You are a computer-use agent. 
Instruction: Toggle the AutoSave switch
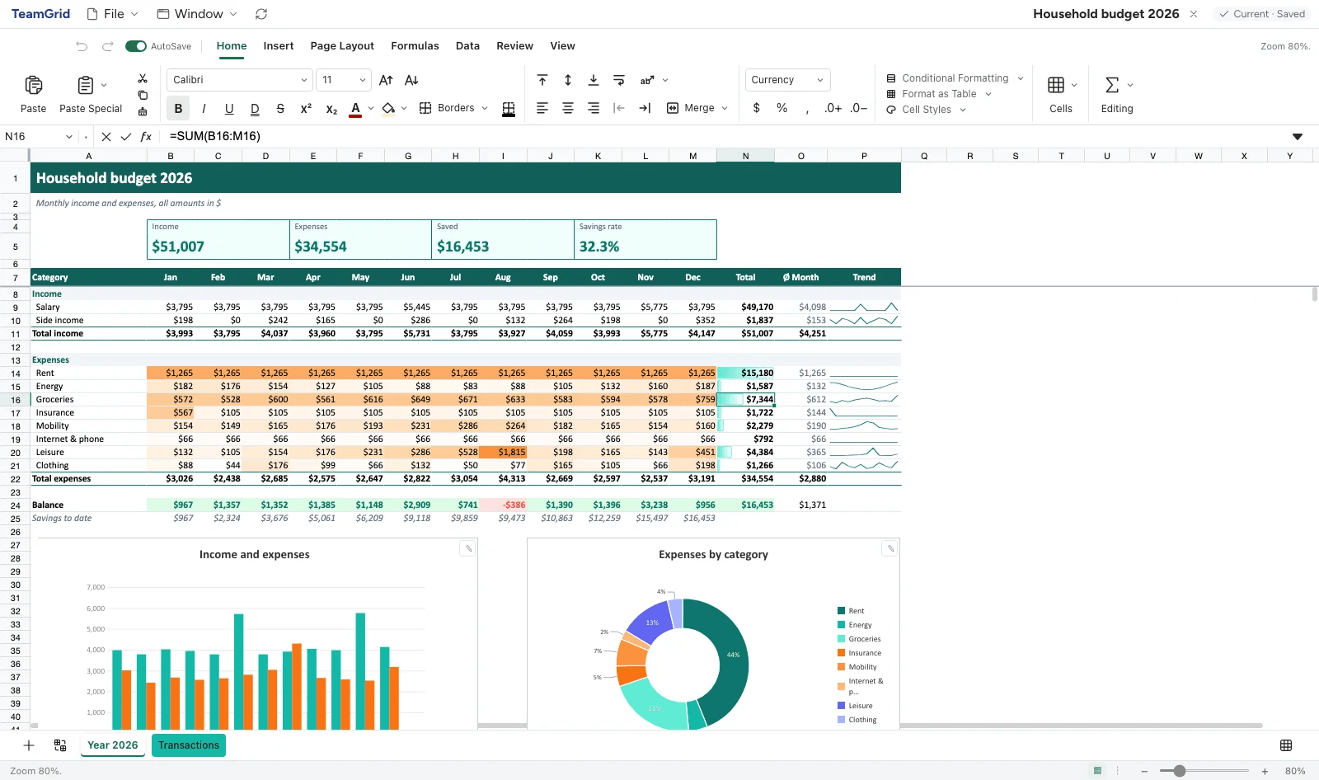pyautogui.click(x=136, y=46)
